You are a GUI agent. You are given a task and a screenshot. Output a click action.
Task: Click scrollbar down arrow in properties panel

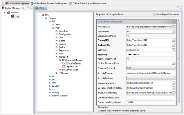178,104
